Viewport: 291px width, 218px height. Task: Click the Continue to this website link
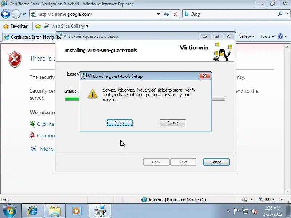[x=46, y=136]
